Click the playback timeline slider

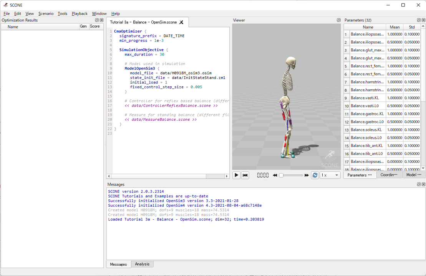292,175
